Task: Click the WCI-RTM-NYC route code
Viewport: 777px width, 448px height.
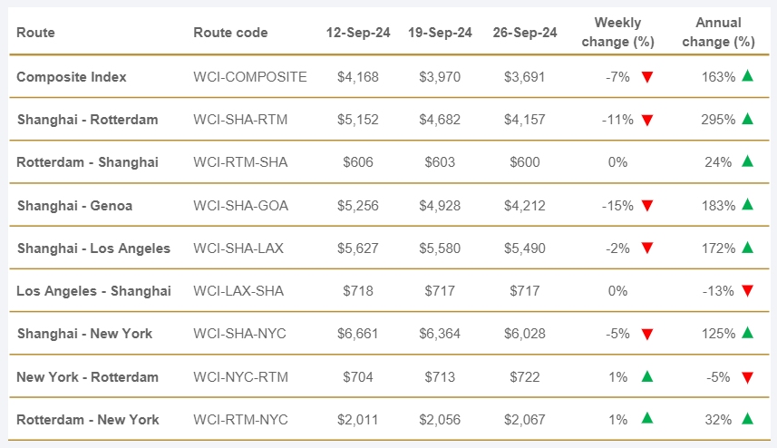Action: coord(241,419)
